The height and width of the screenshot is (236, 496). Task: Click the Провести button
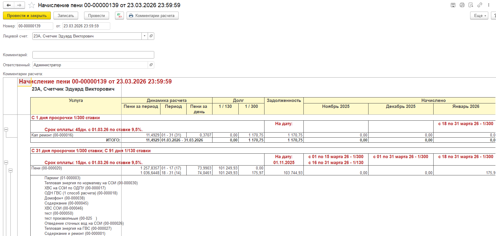[96, 16]
